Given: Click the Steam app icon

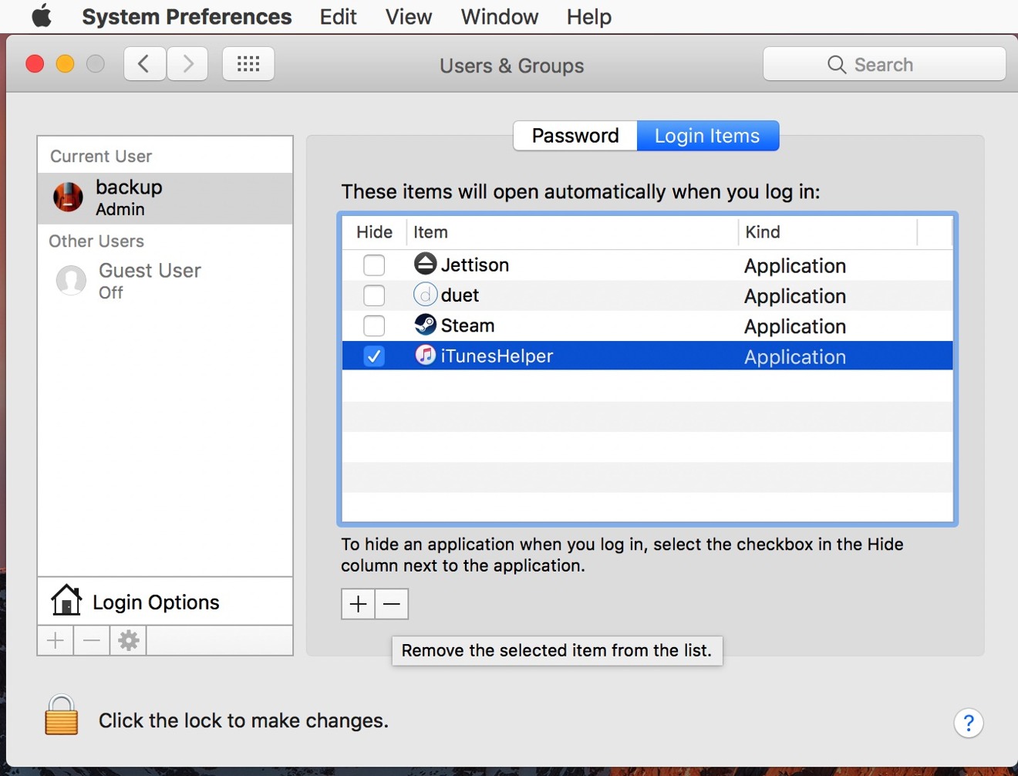Looking at the screenshot, I should pyautogui.click(x=425, y=325).
